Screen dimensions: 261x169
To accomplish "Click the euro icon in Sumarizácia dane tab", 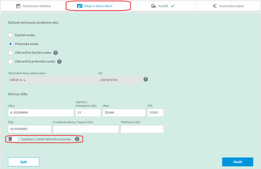I will coord(215,6).
